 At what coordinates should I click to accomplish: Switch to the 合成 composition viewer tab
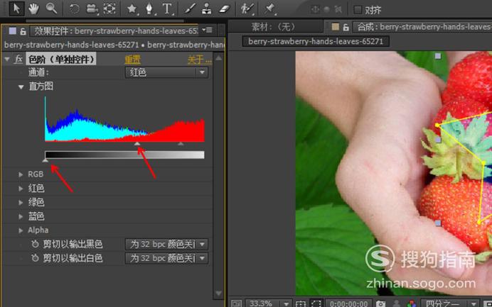click(422, 27)
